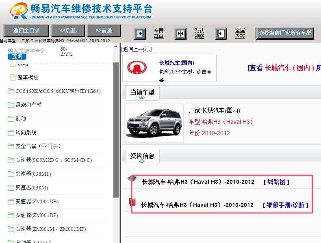Click the arrow under 资料信息 tab
The width and height of the screenshot is (321, 243).
pyautogui.click(x=142, y=161)
